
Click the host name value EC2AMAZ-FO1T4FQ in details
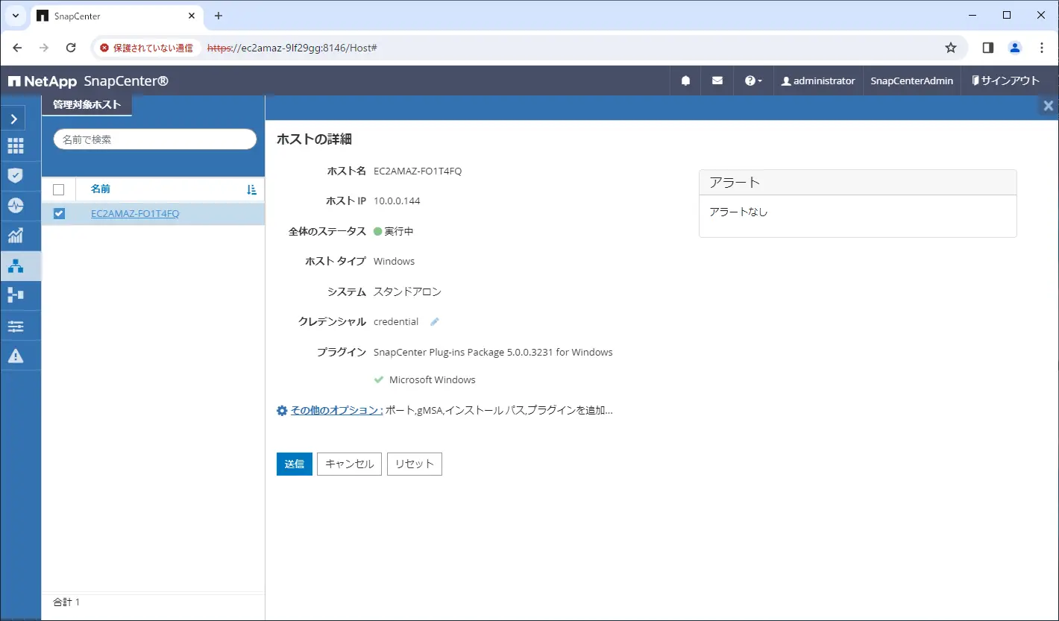(x=418, y=171)
